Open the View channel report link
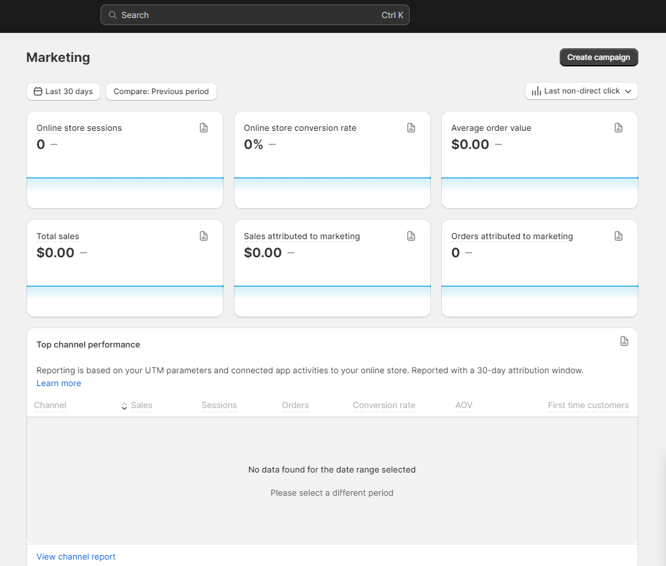 pos(76,556)
